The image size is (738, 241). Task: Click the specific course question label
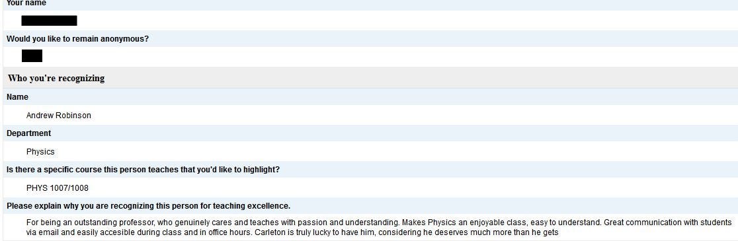143,170
